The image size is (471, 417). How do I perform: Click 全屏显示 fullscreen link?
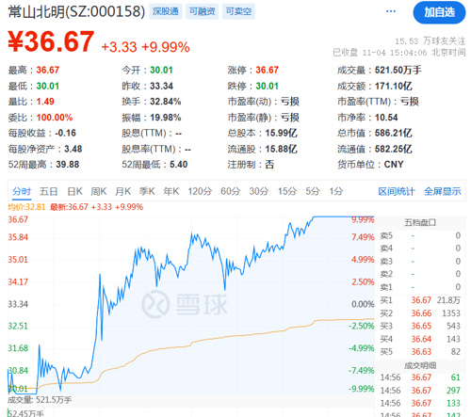click(x=443, y=191)
